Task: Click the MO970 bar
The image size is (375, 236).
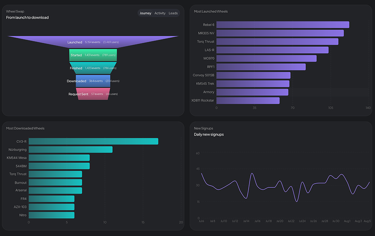Action: 266,58
